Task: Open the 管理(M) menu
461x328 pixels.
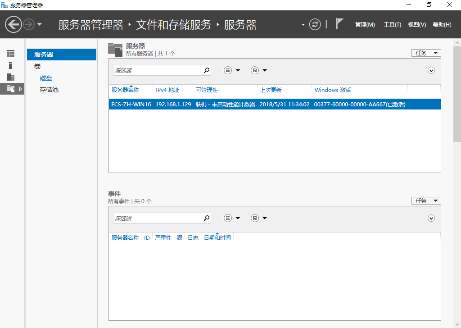Action: pyautogui.click(x=365, y=25)
